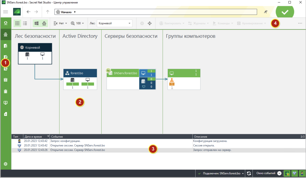Open the hamburger main menu
306x178 pixels.
[x=6, y=12]
